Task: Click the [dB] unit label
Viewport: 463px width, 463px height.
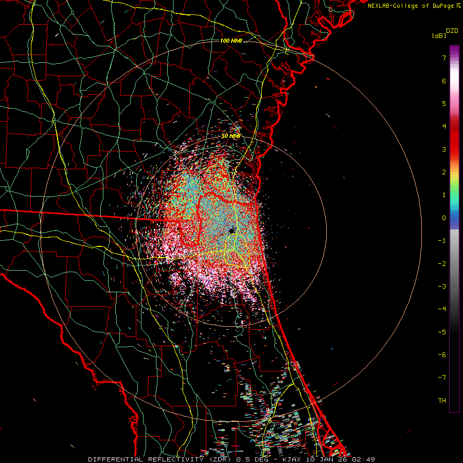Action: [x=439, y=36]
